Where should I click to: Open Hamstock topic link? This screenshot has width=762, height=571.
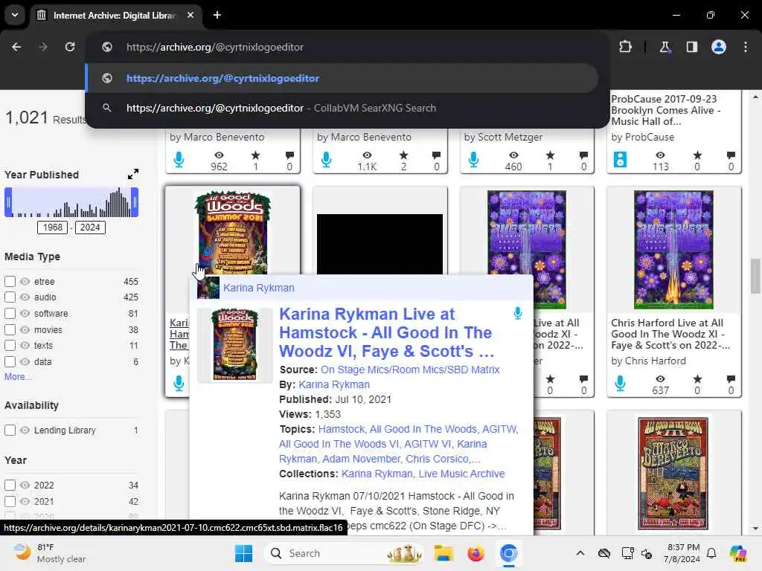tap(341, 429)
